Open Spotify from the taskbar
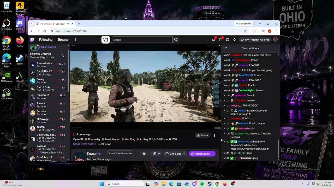 click(x=202, y=184)
